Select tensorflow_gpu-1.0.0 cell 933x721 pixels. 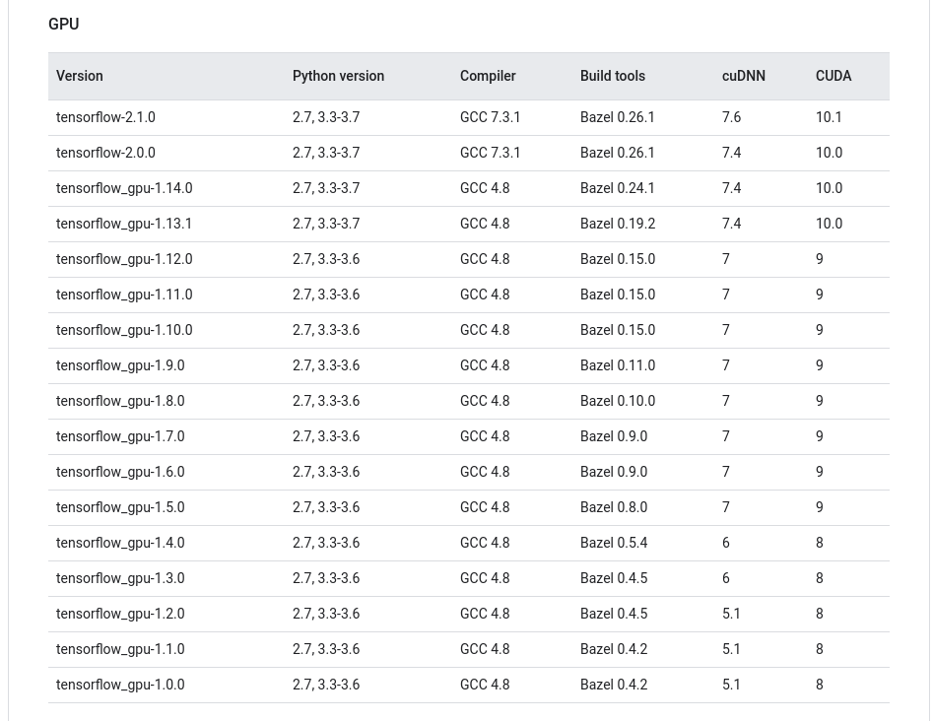tap(120, 685)
